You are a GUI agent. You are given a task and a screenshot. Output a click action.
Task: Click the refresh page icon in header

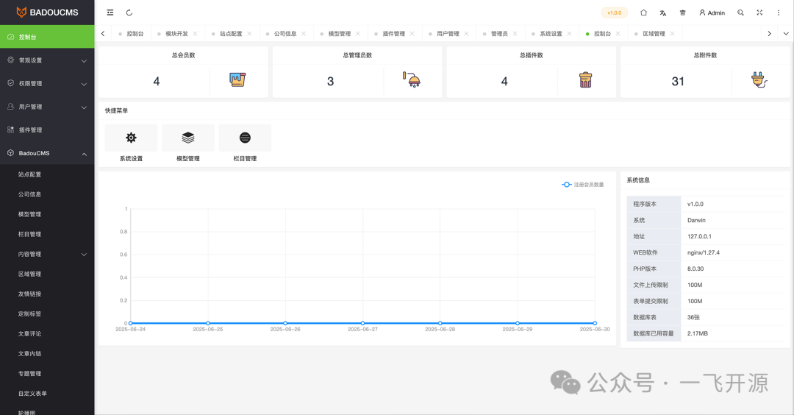pos(129,13)
